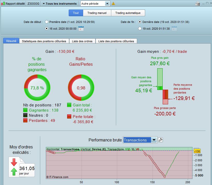
Task: Click the green up arrow orders icon
Action: pos(14,172)
